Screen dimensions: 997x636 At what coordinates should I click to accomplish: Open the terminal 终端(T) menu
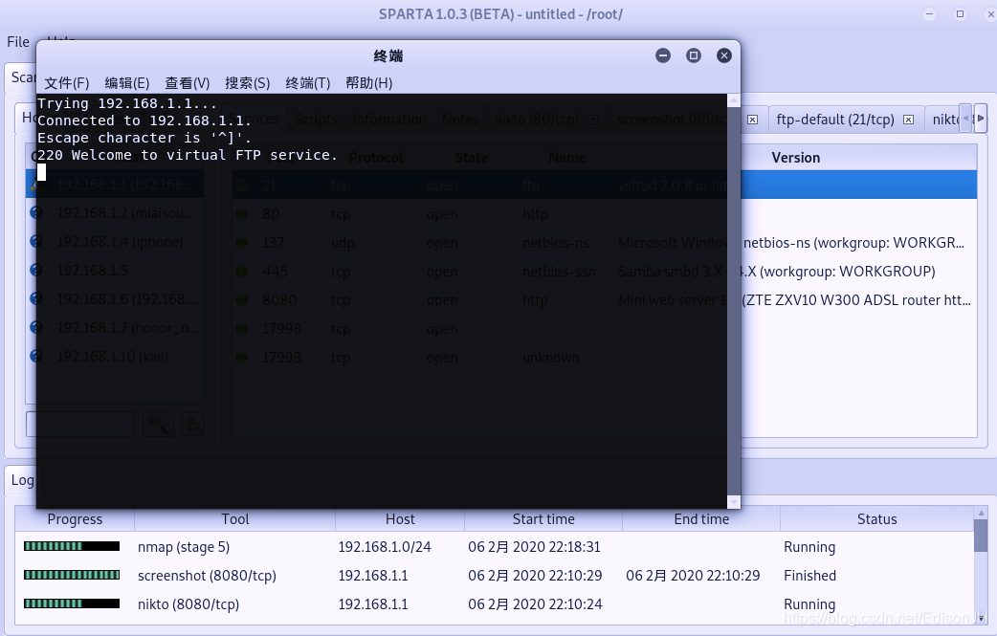point(308,83)
